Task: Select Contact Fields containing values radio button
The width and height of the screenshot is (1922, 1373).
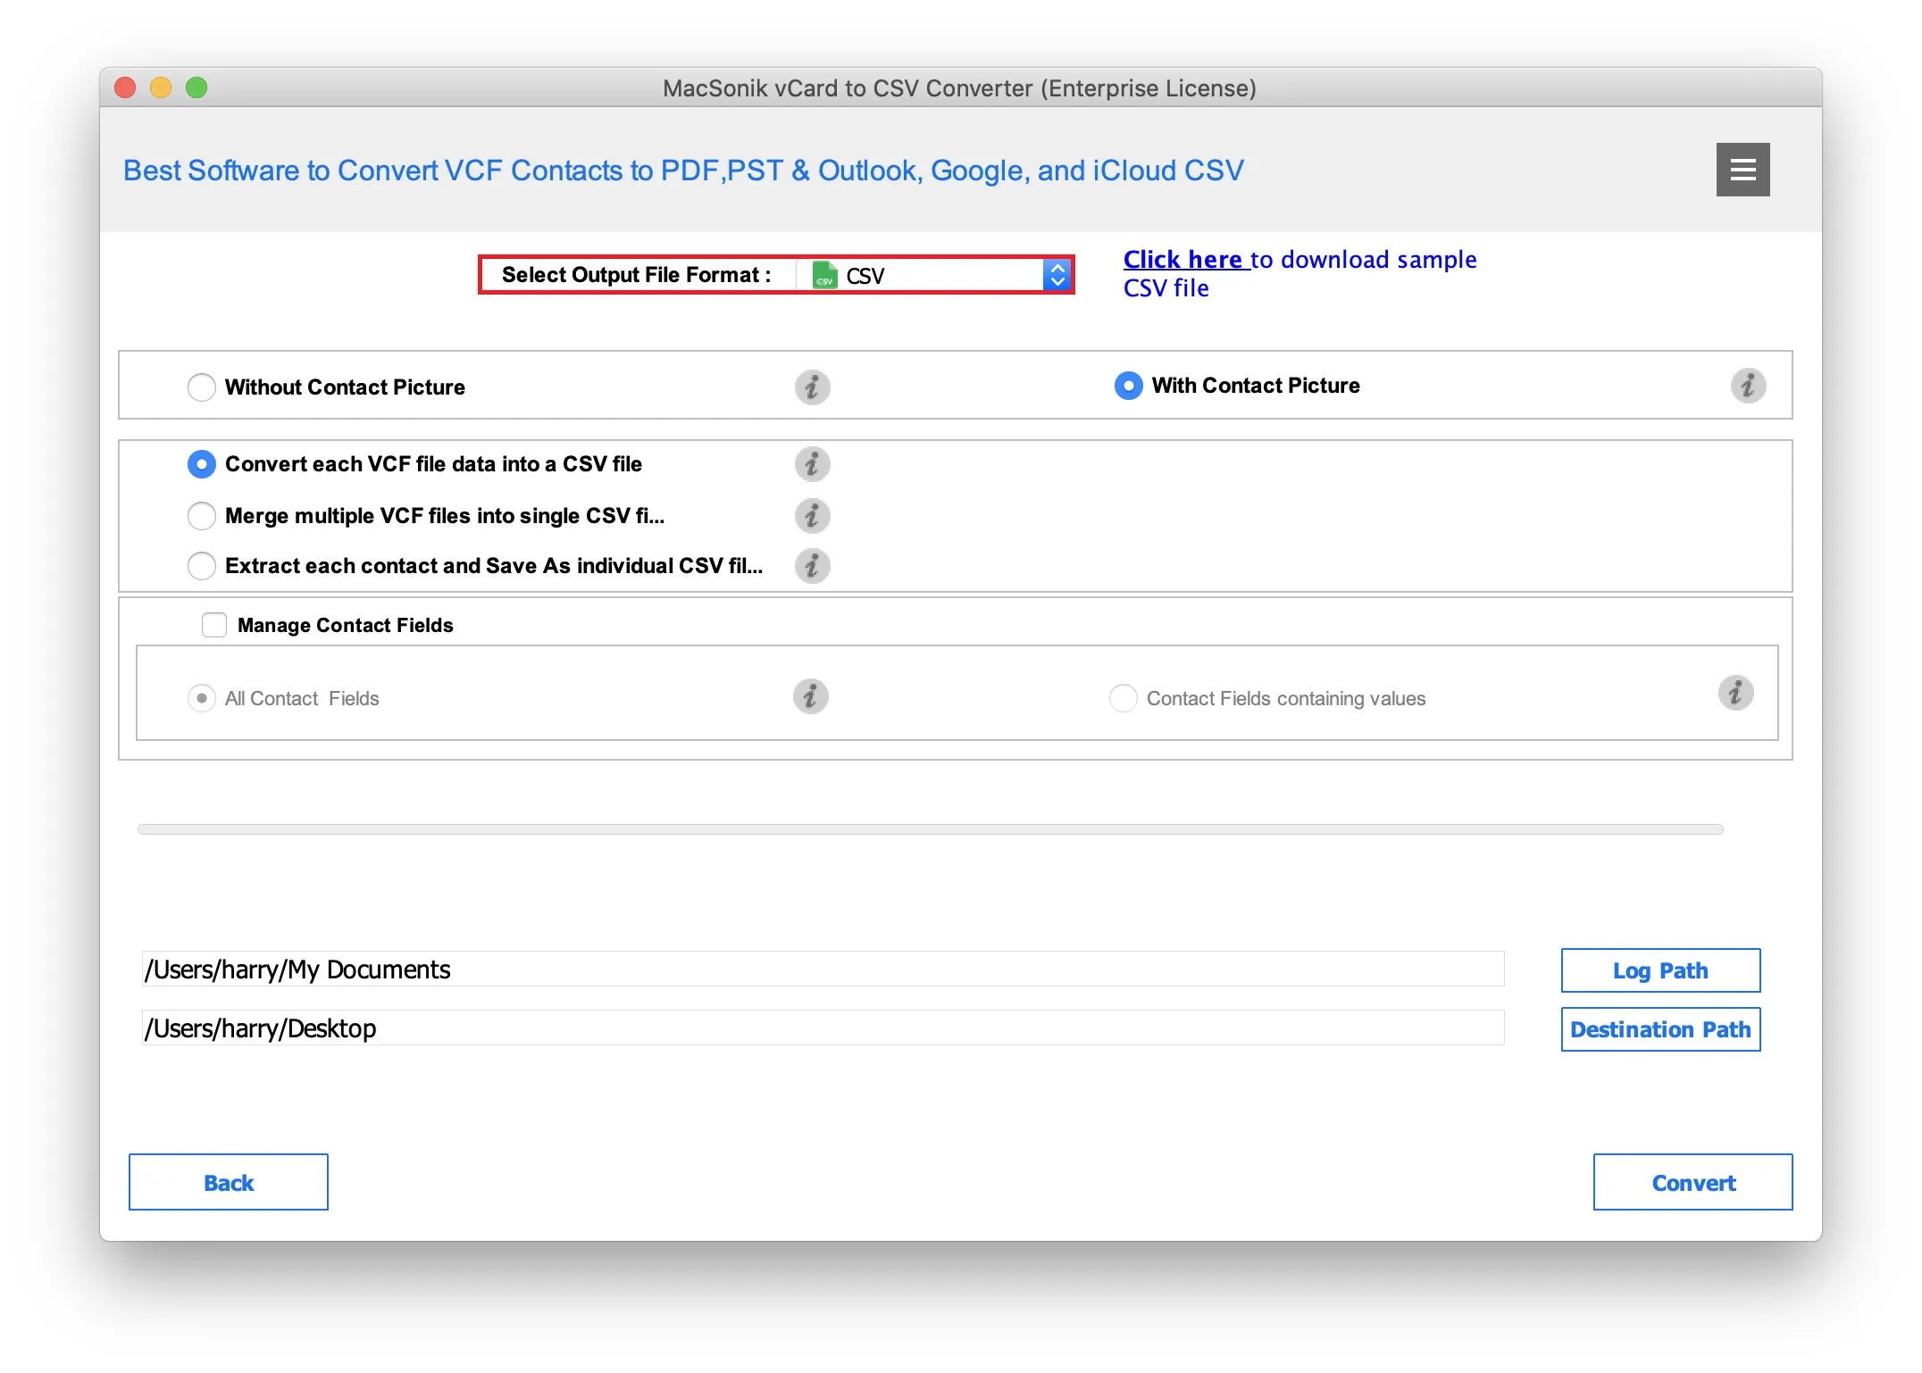Action: tap(1124, 698)
